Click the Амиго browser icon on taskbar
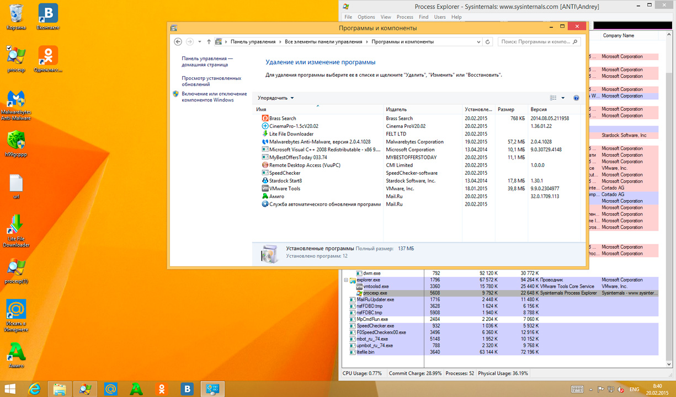Viewport: 676px width, 397px height. click(136, 389)
